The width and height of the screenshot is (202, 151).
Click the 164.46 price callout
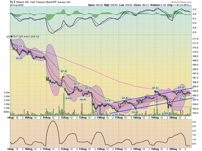click(x=125, y=98)
